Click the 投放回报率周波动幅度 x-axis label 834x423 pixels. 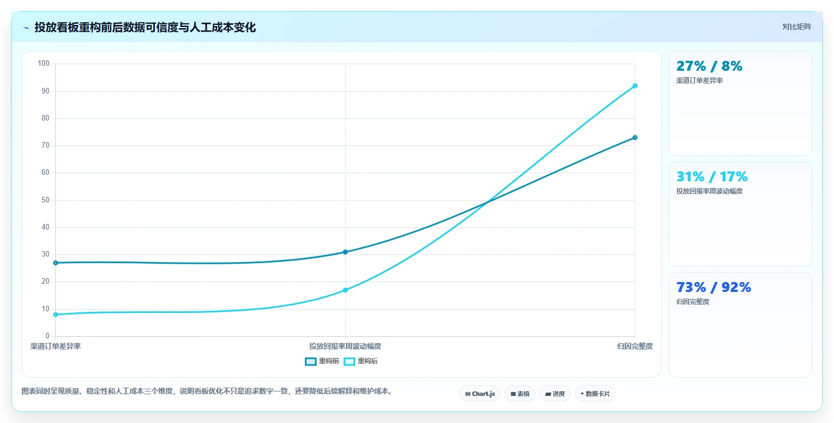coord(345,346)
